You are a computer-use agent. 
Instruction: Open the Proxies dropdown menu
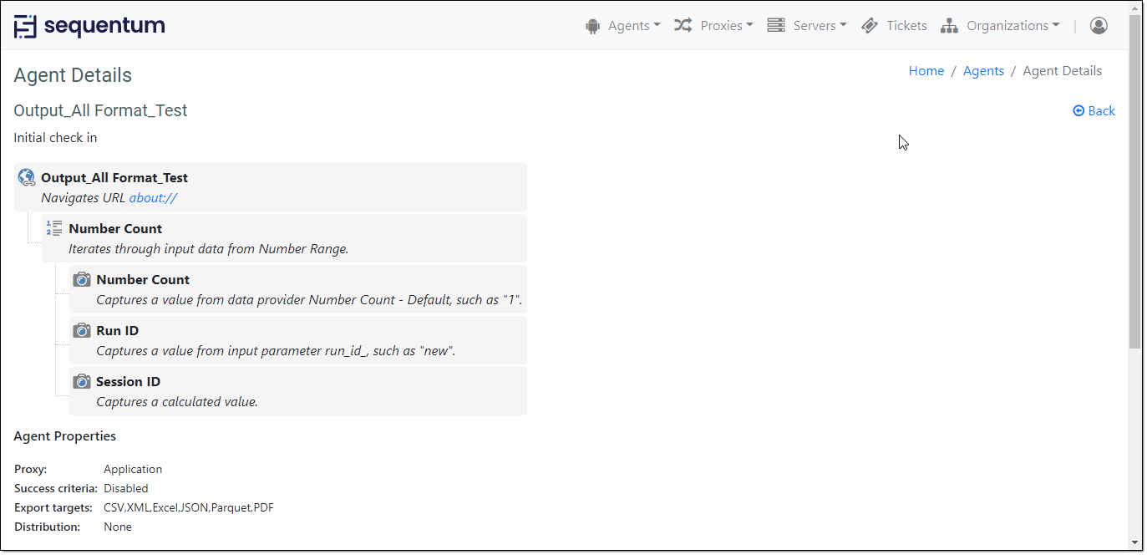(720, 25)
